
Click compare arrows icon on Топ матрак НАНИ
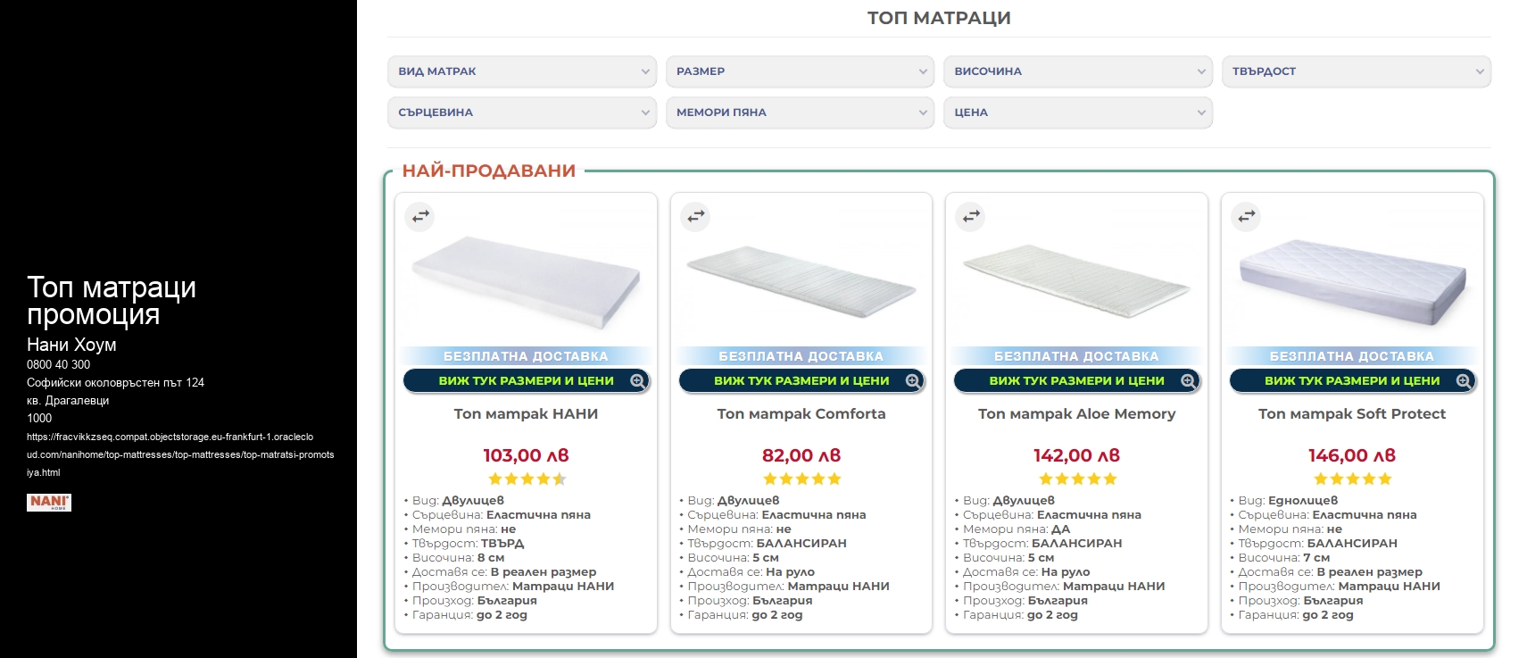pyautogui.click(x=420, y=216)
